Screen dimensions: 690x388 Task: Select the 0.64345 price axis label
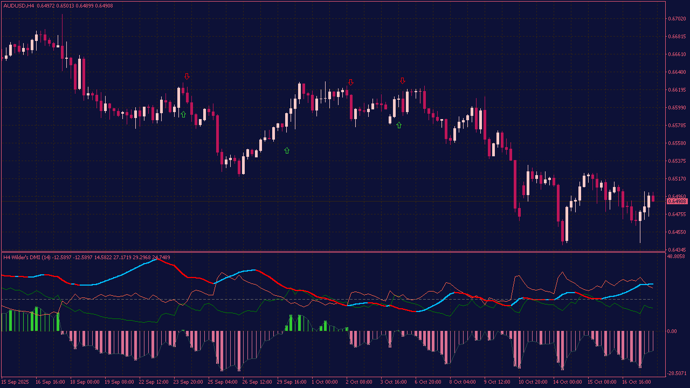(677, 250)
